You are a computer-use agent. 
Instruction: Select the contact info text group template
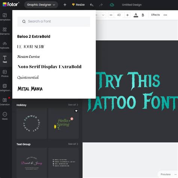[x=63, y=163]
